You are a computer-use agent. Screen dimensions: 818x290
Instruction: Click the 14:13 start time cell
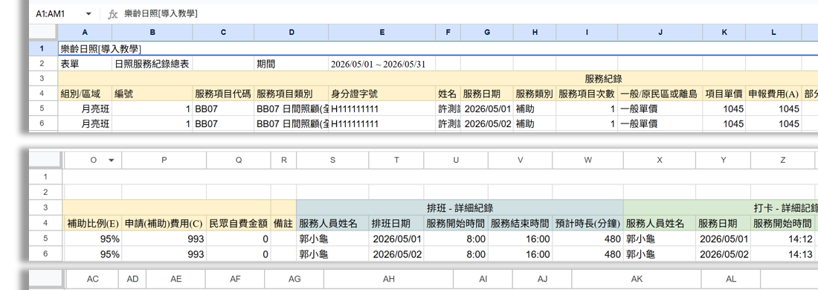(x=782, y=254)
